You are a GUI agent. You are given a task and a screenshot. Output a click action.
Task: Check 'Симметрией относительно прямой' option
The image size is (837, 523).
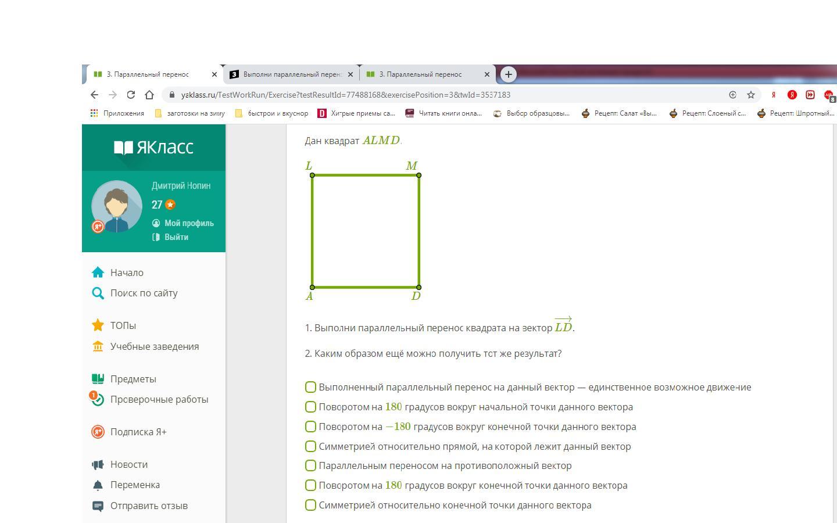pyautogui.click(x=310, y=446)
